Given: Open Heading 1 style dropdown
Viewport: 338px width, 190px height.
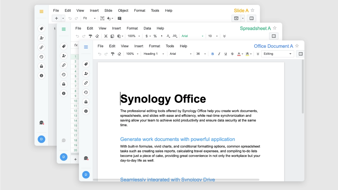Looking at the screenshot, I should 154,54.
